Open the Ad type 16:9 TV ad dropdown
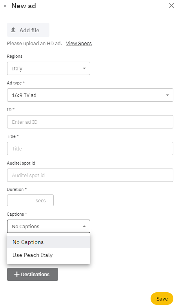 90,95
